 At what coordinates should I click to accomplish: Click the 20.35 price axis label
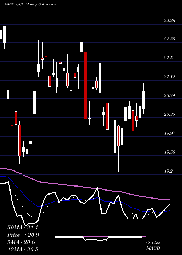170,114
